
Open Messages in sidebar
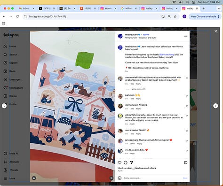pos(12,79)
